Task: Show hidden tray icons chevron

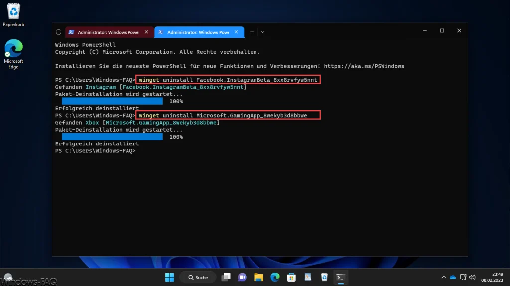Action: point(444,277)
